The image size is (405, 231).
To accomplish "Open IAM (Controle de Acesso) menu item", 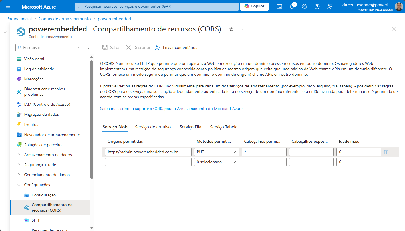I will tap(47, 104).
